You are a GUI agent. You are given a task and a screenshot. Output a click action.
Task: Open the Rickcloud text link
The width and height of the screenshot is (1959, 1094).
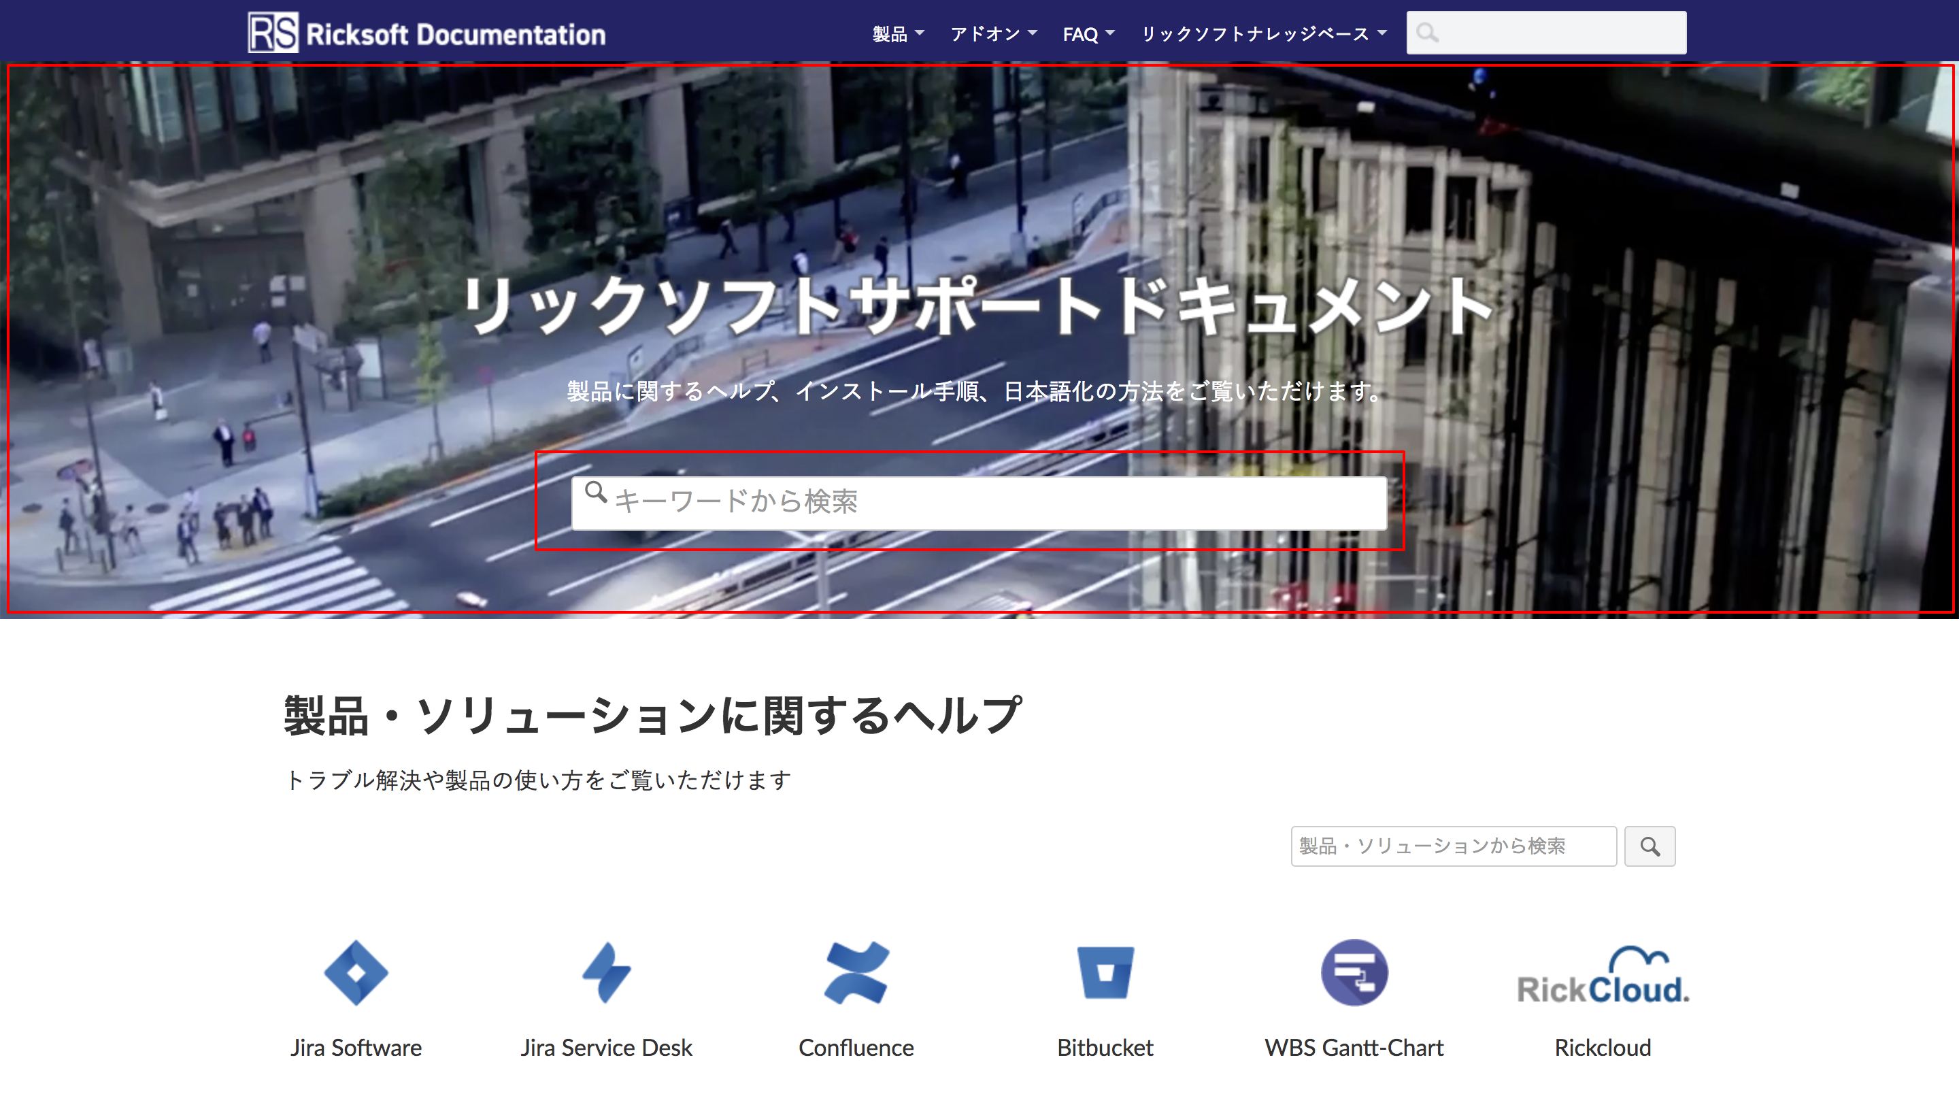(1603, 1048)
